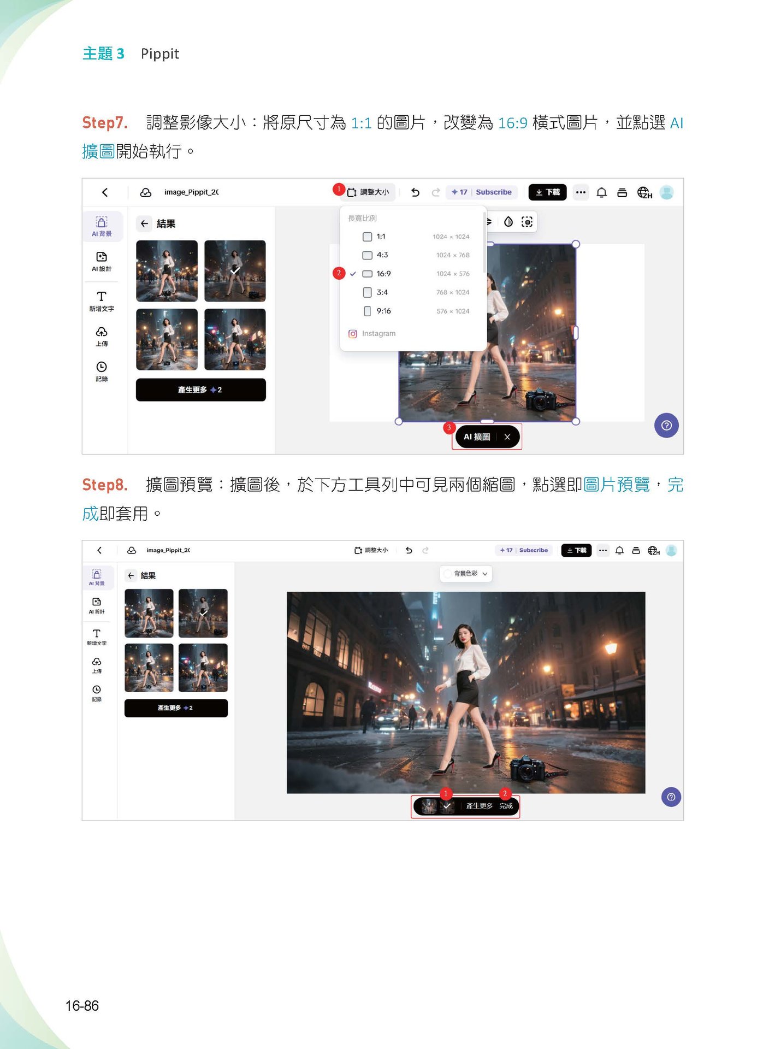The width and height of the screenshot is (775, 1049).
Task: Open the 上傳 upload panel in lower screenshot
Action: pyautogui.click(x=97, y=665)
